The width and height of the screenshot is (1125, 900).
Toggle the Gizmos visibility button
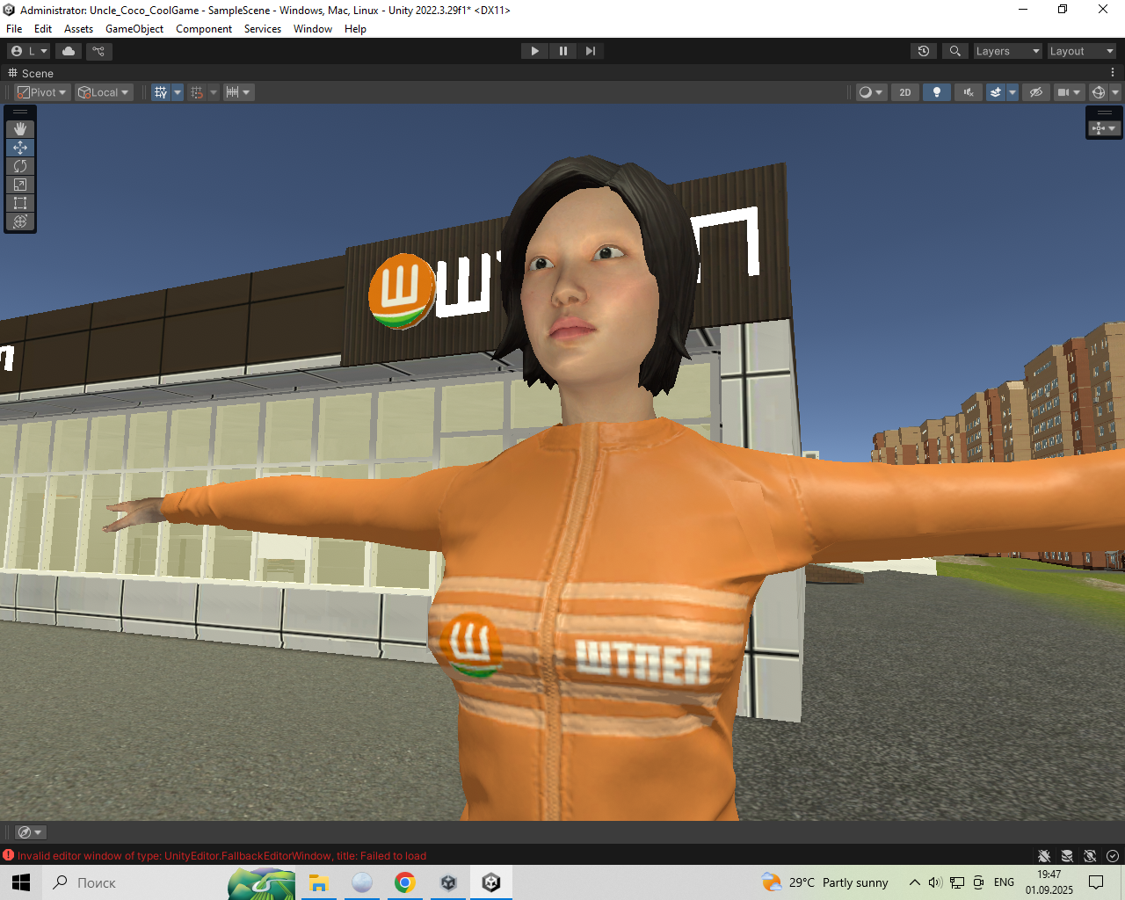point(1099,92)
